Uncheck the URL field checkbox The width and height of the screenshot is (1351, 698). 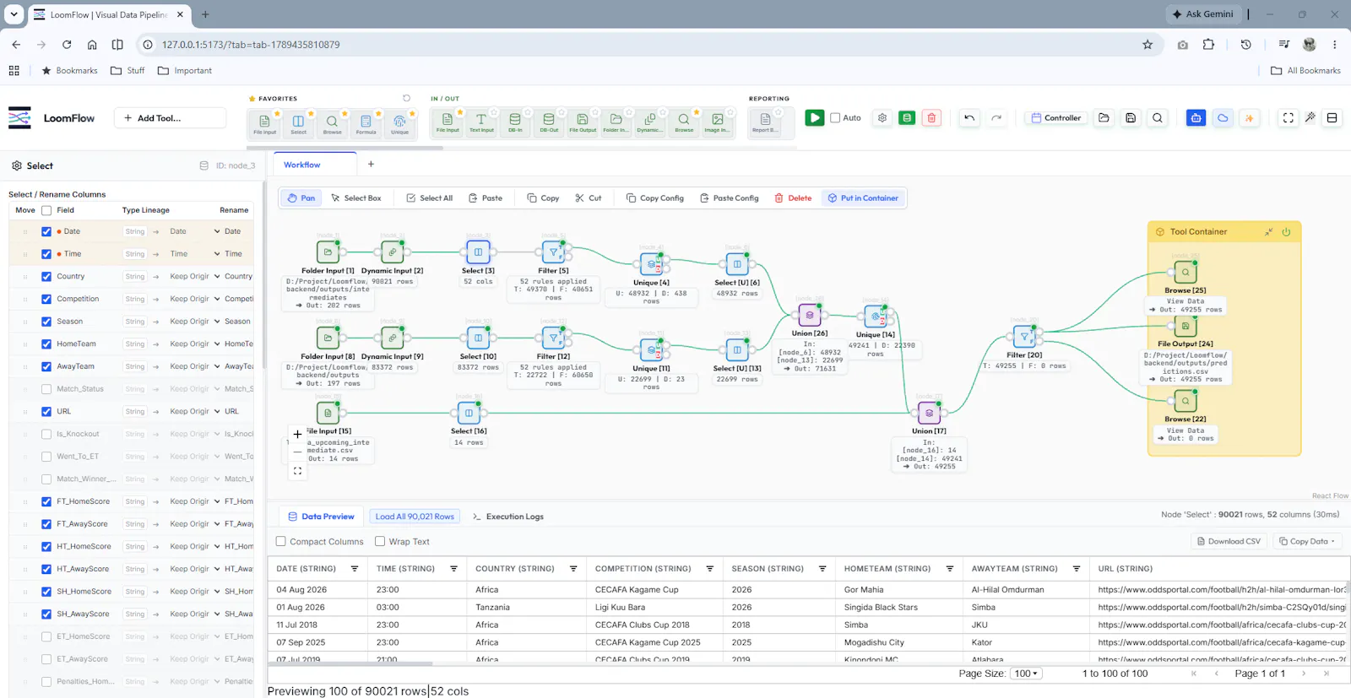pos(46,411)
